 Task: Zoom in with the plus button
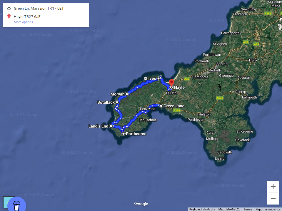(x=273, y=187)
